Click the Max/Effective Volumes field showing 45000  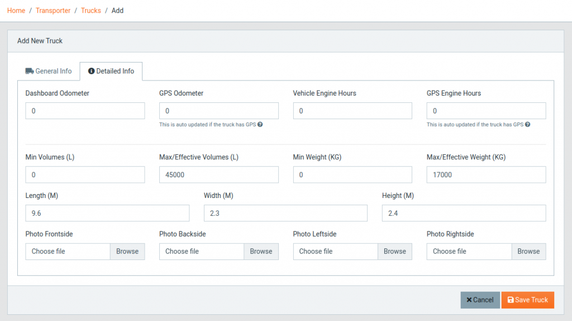pyautogui.click(x=219, y=174)
